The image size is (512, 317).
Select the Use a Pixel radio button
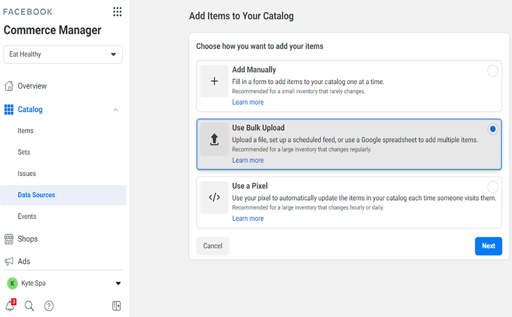click(x=493, y=187)
